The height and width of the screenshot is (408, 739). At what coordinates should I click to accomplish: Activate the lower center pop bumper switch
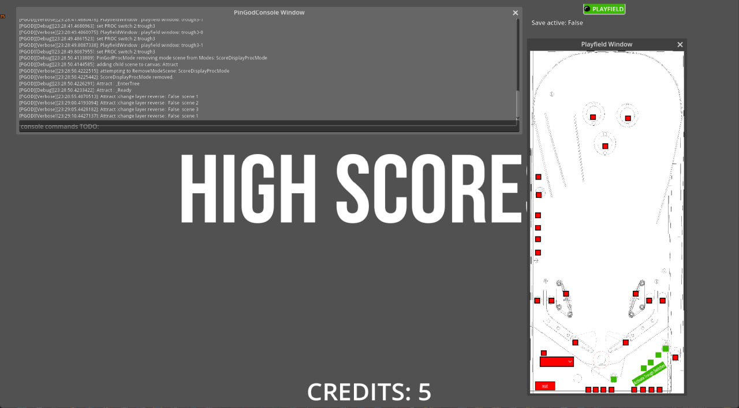point(605,146)
